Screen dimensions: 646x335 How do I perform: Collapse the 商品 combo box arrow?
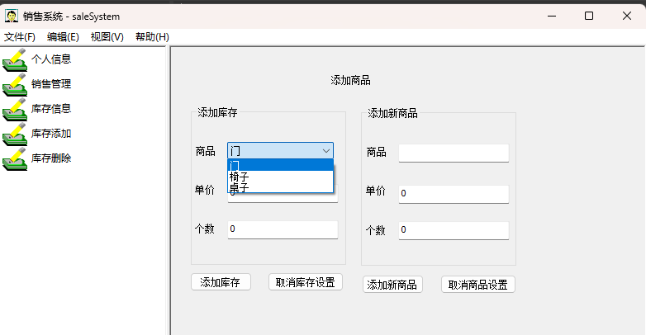coord(325,151)
